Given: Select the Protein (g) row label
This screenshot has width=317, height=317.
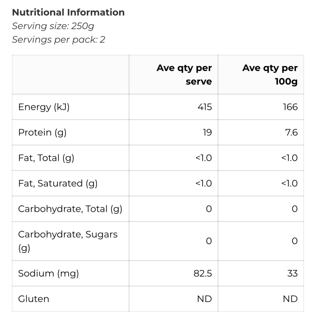Looking at the screenshot, I should [x=42, y=132].
